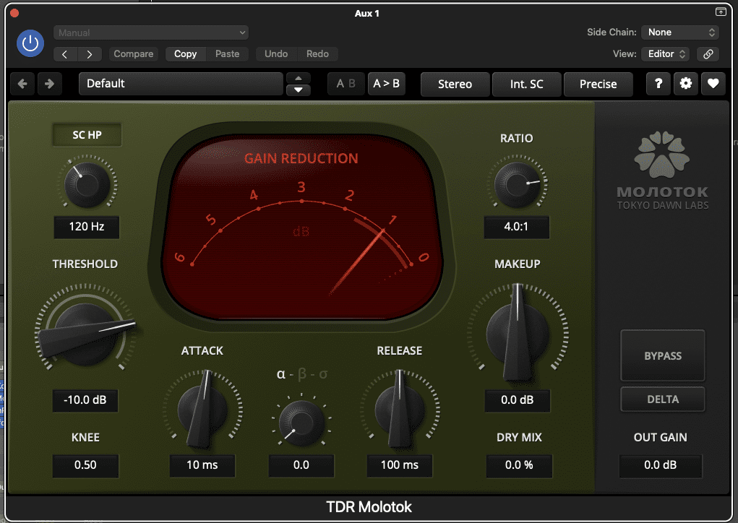The width and height of the screenshot is (738, 523).
Task: Click the Molotok flower logo
Action: coord(662,155)
